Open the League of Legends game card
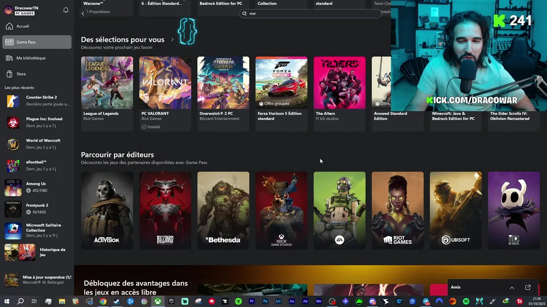547x307 pixels. 107,94
